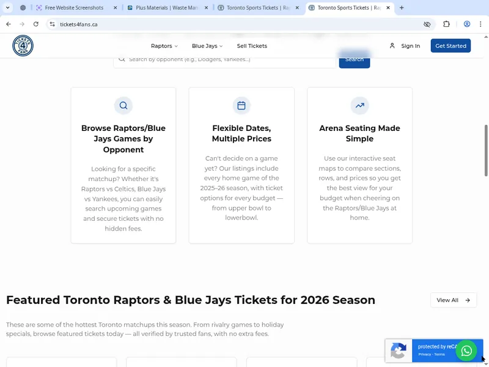Open reCAPTCHA Privacy link
Image resolution: width=489 pixels, height=367 pixels.
point(424,355)
